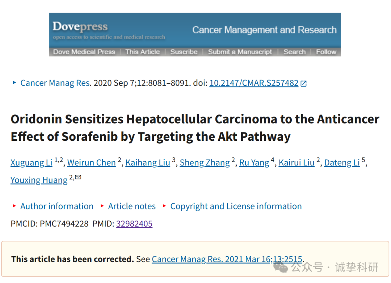Screen dimensions: 391x283
Task: Open Follow in the banner navigation
Action: pos(326,52)
